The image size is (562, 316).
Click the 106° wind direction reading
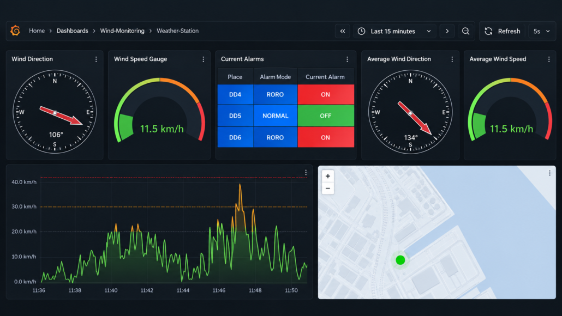click(x=56, y=135)
